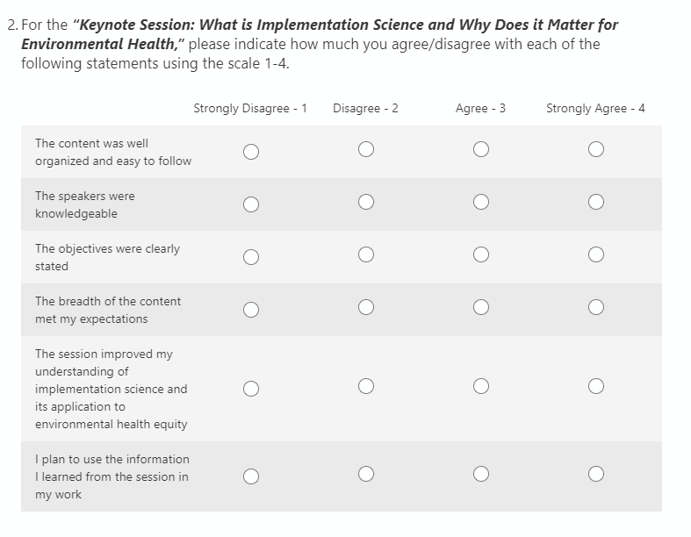Mark Strongly Agree for content well organized
The height and width of the screenshot is (537, 691).
596,150
